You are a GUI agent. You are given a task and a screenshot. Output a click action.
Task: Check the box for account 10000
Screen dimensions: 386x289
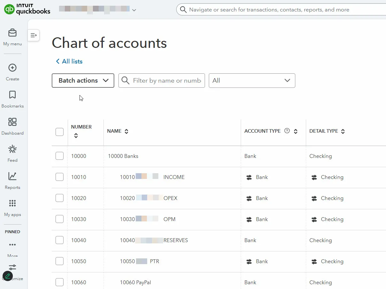point(60,156)
